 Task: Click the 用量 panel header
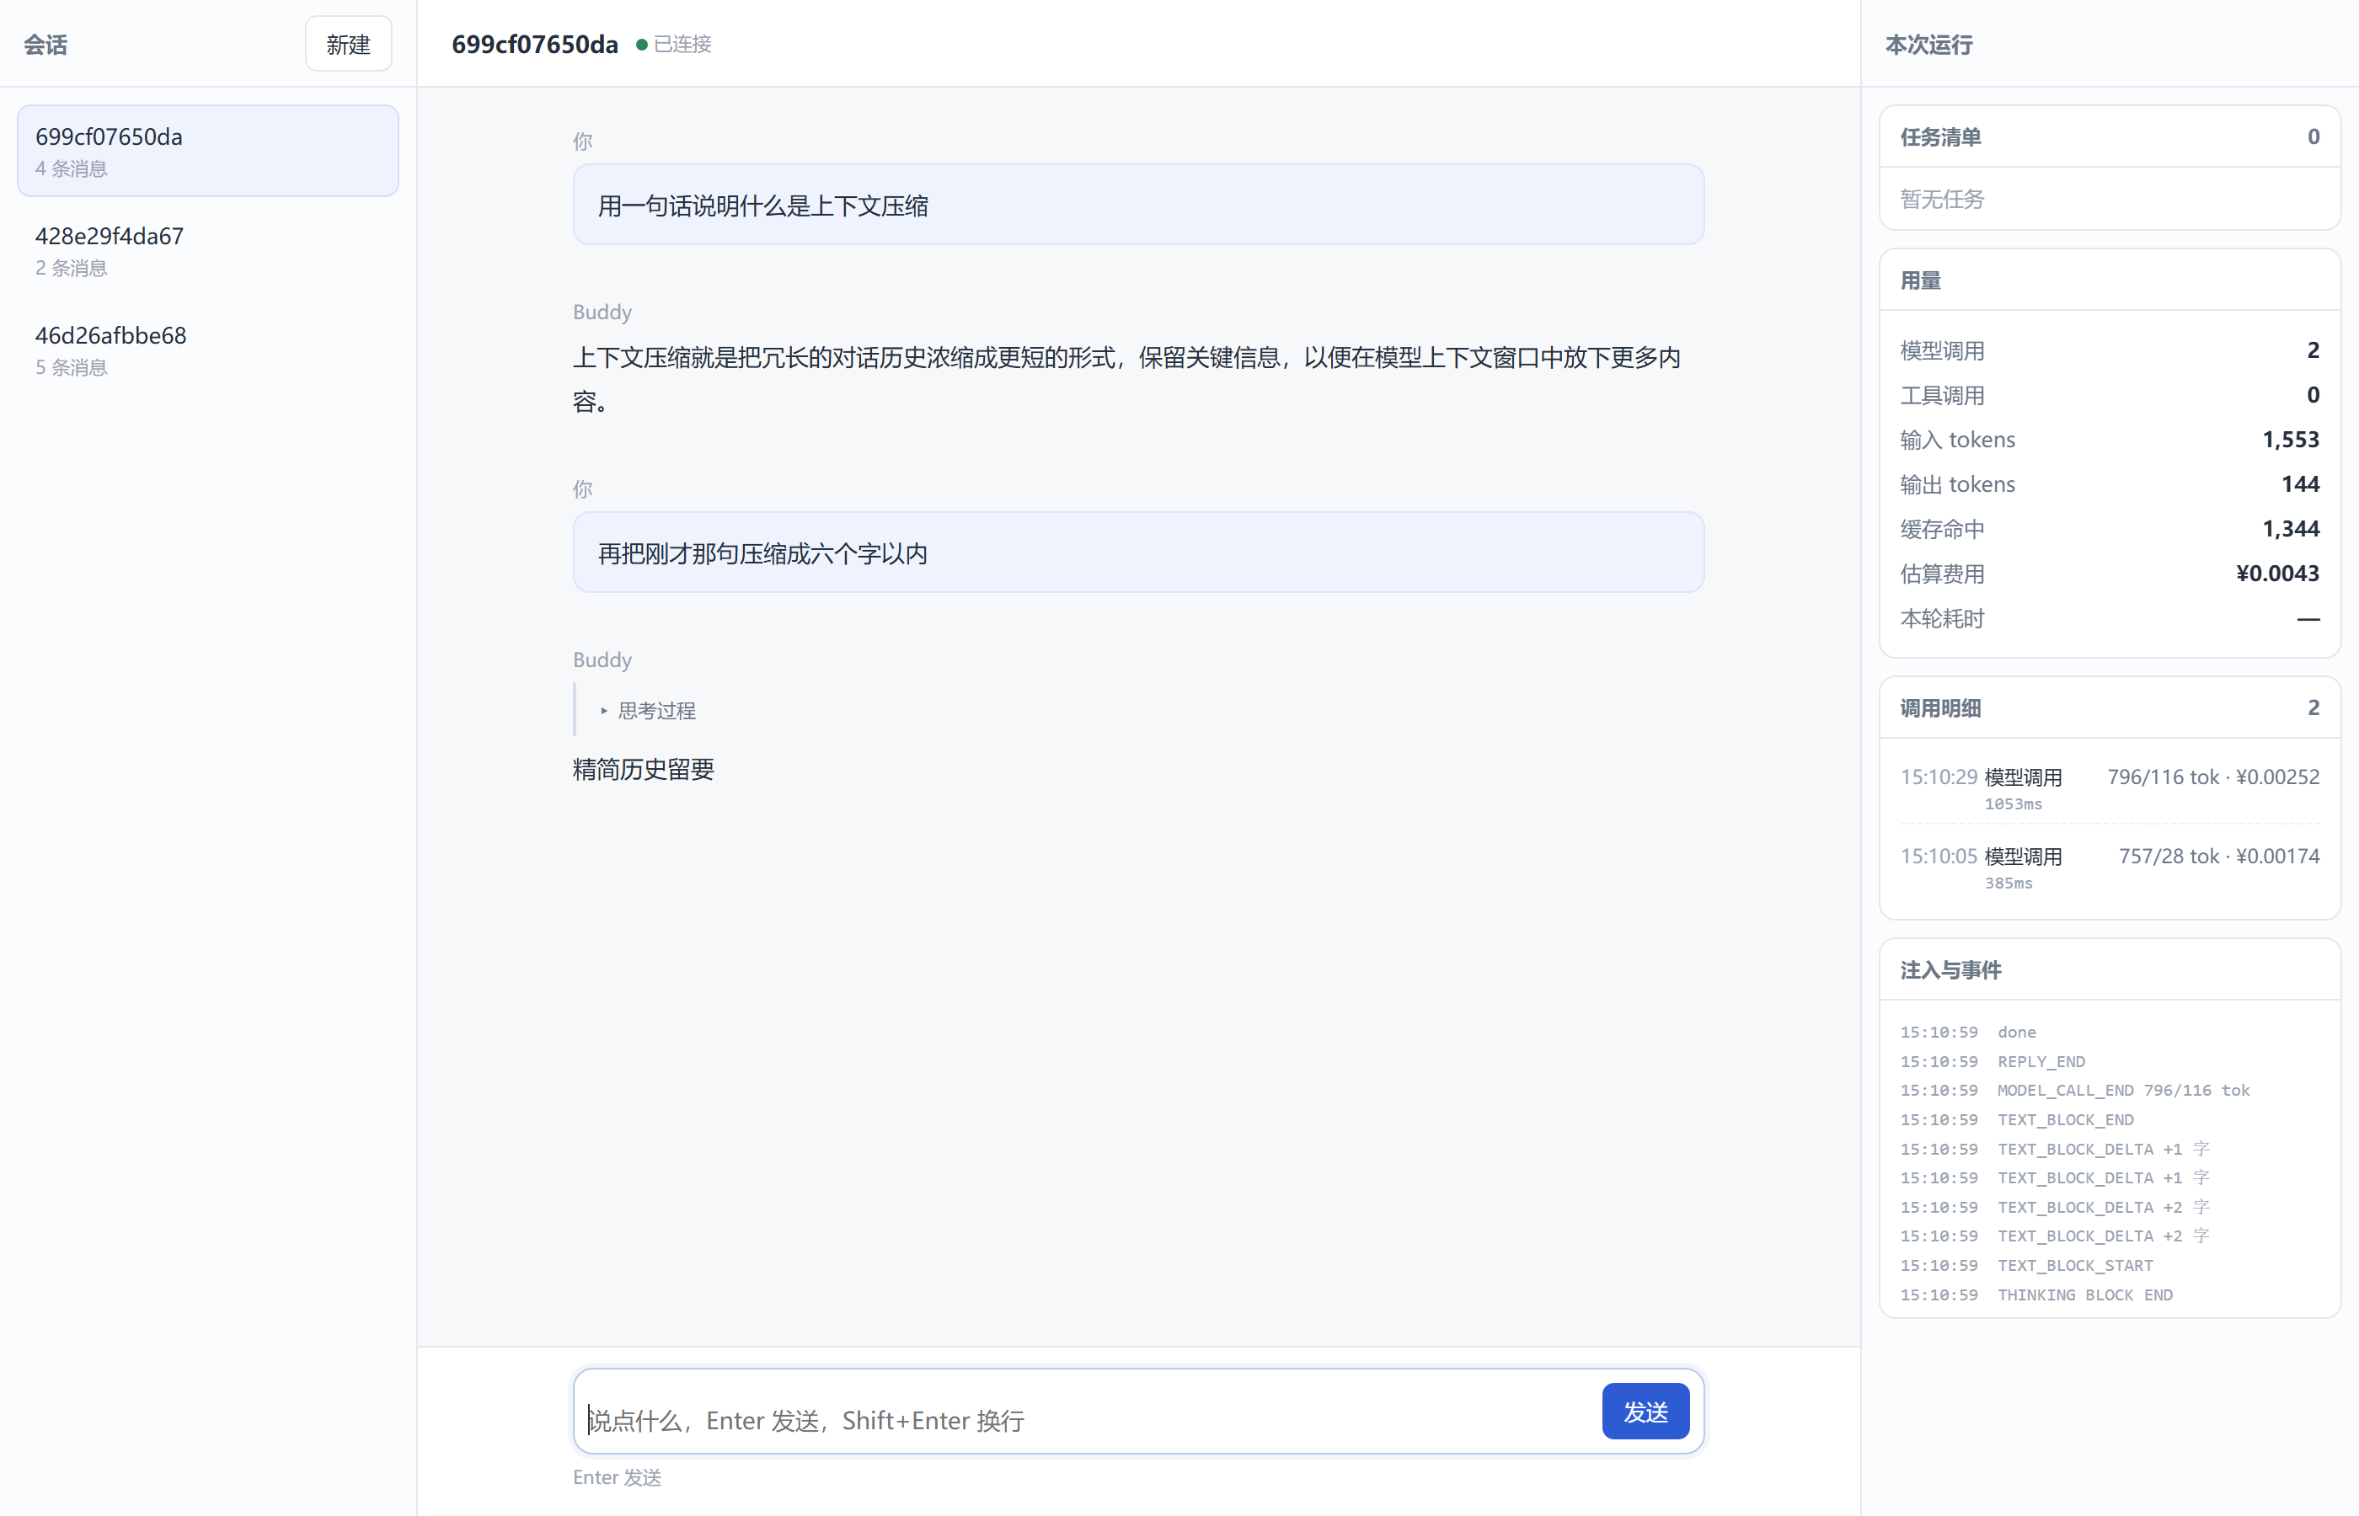tap(2109, 280)
